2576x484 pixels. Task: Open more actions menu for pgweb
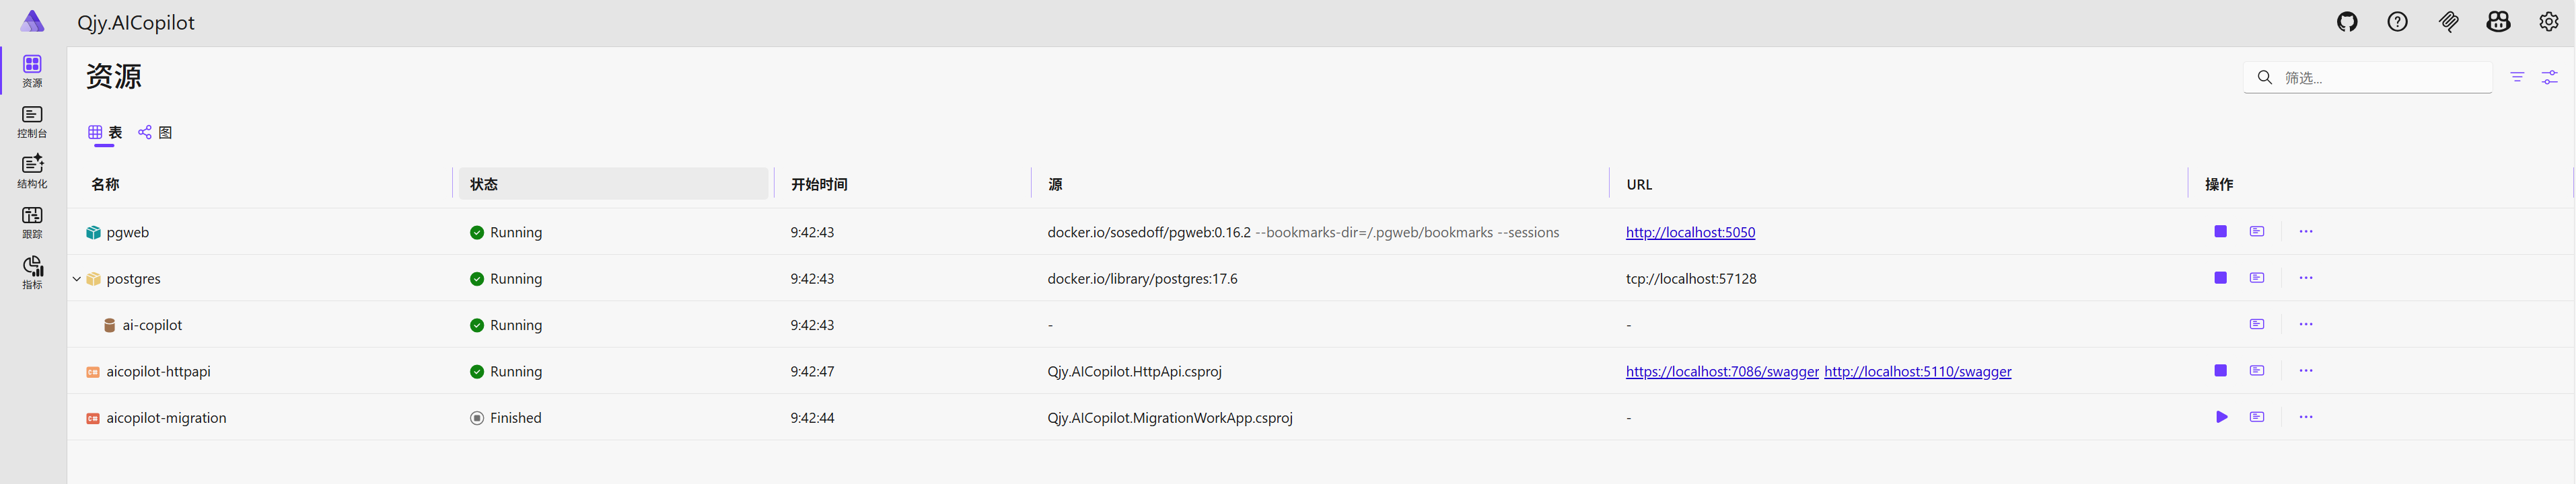pos(2305,231)
